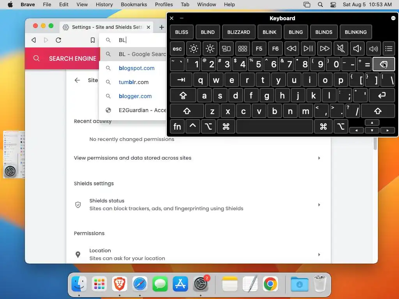Viewport: 399px width, 299px height.
Task: Click the rewind media key
Action: pos(291,49)
